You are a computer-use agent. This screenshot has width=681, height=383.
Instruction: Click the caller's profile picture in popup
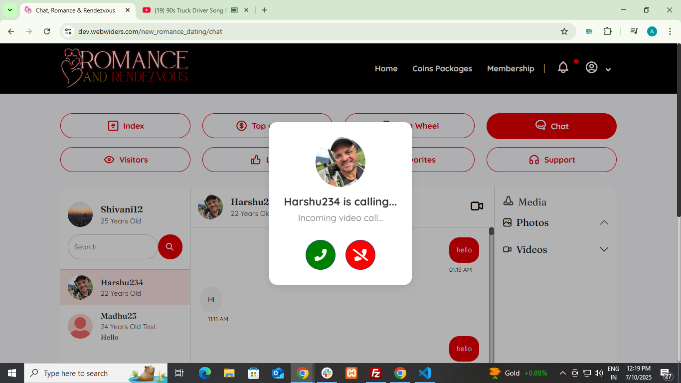click(x=340, y=162)
